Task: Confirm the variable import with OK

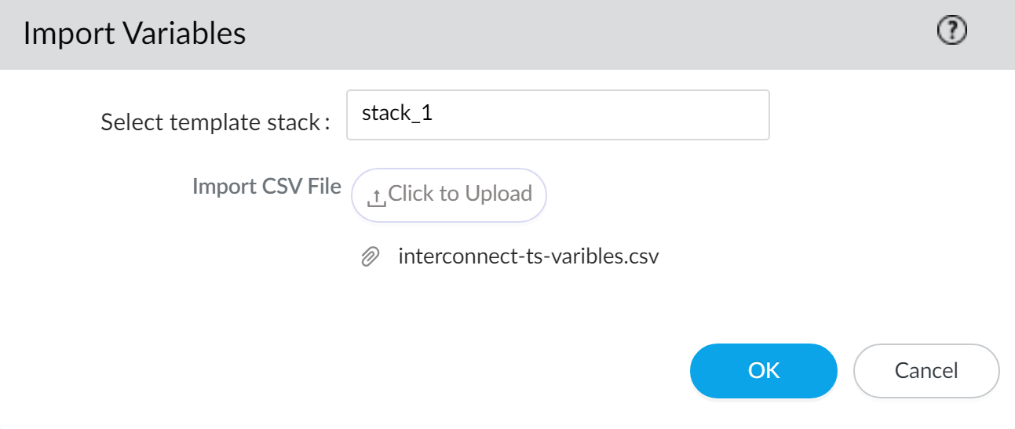Action: coord(763,370)
